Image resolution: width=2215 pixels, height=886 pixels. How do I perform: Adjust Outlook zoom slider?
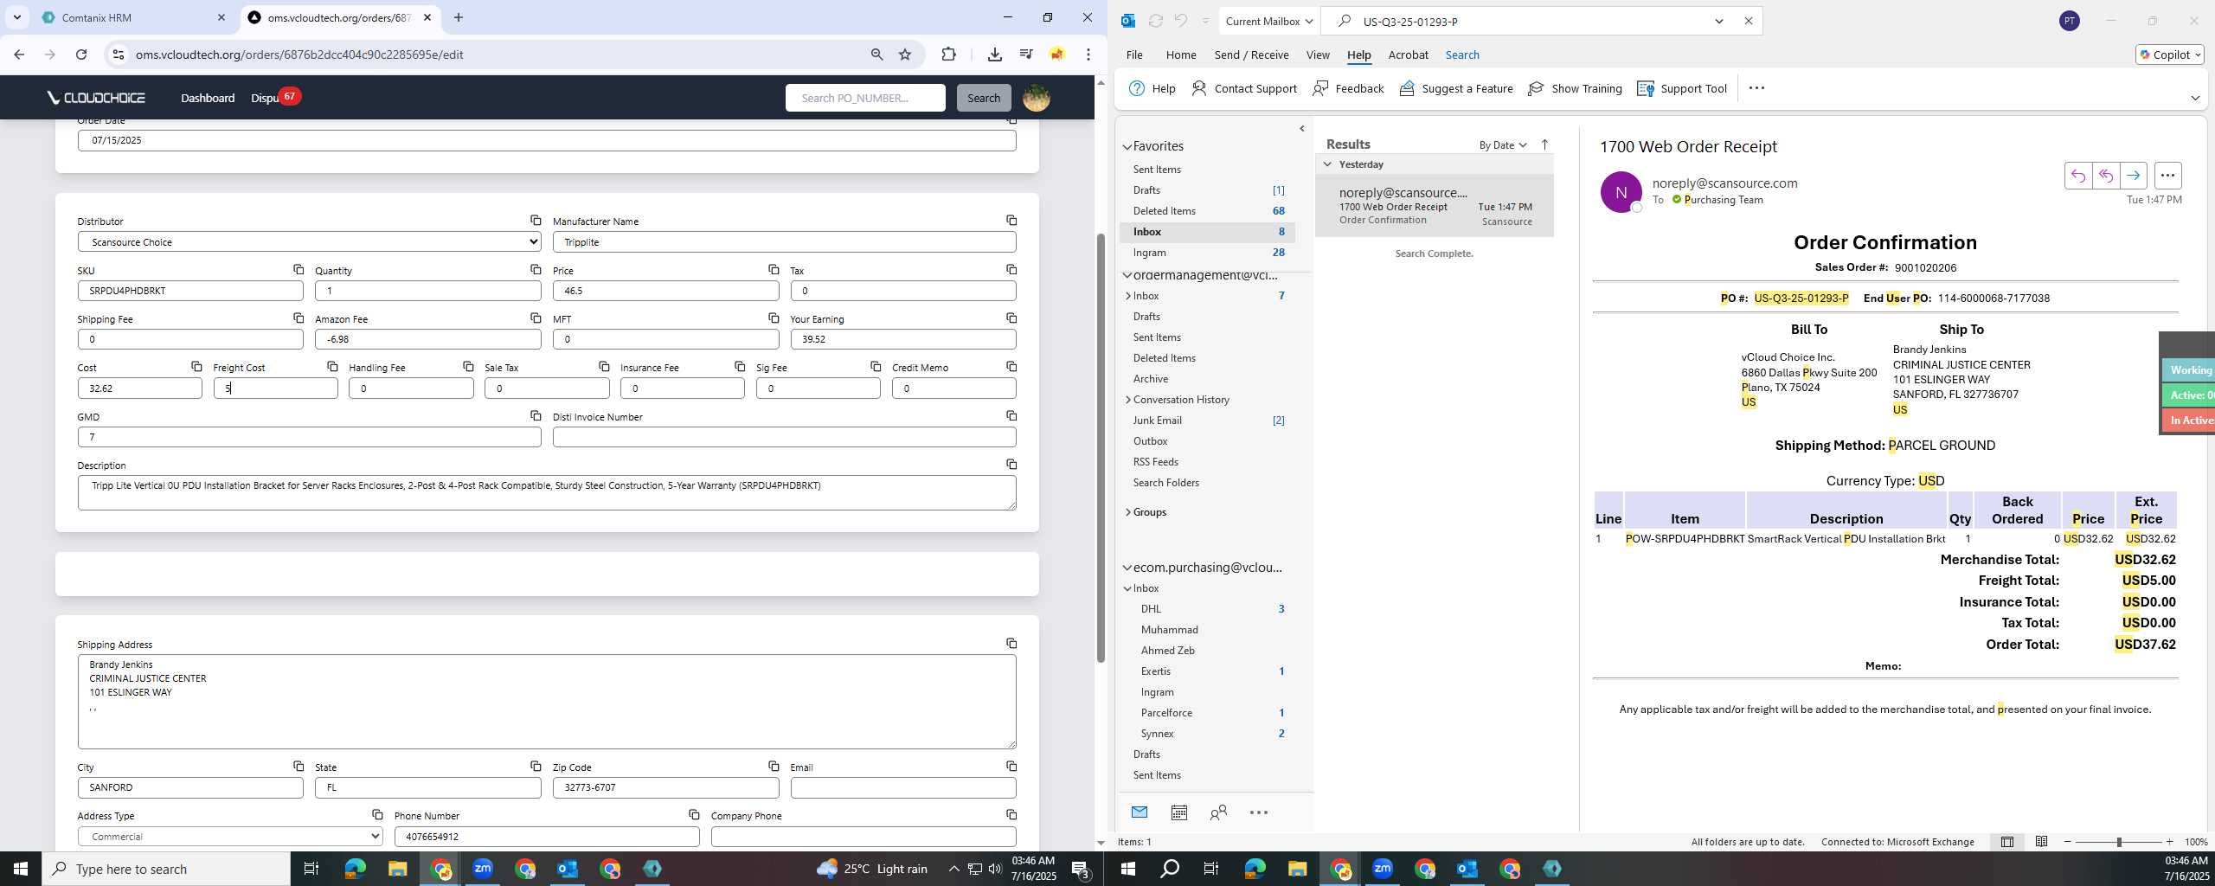coord(2119,842)
